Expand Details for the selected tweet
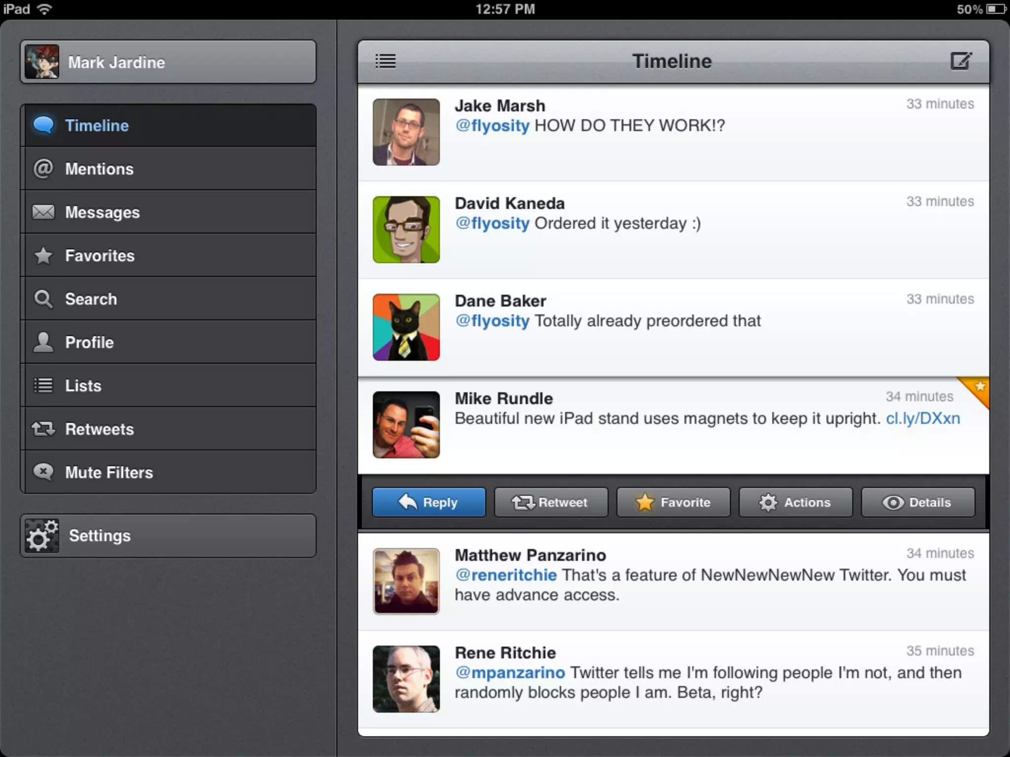This screenshot has width=1010, height=757. coord(918,502)
